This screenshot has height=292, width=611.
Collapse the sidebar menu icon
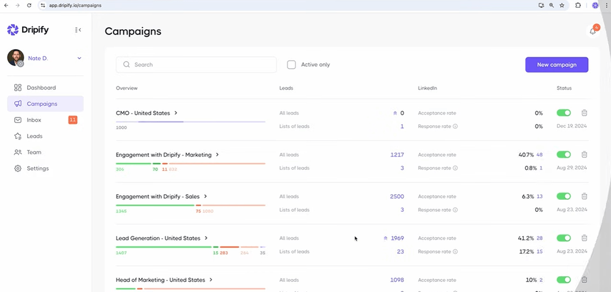[x=78, y=30]
